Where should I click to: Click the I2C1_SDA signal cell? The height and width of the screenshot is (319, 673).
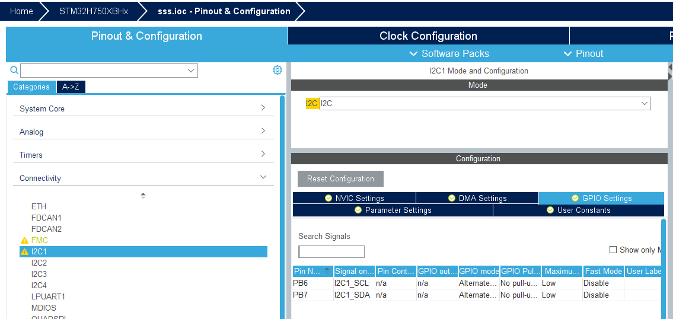pyautogui.click(x=354, y=295)
